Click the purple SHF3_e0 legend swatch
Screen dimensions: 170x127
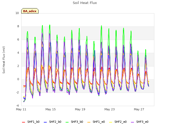(x=133, y=122)
